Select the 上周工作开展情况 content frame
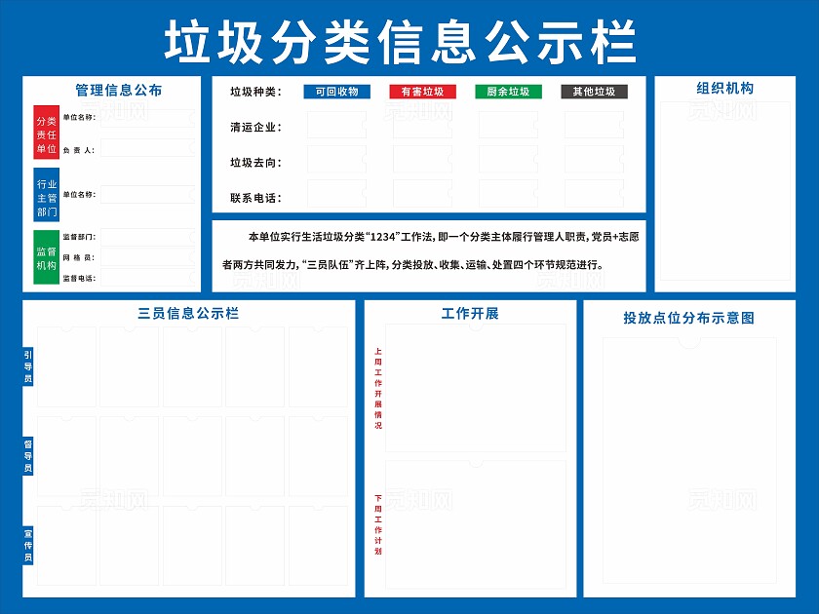The width and height of the screenshot is (819, 614). [475, 388]
